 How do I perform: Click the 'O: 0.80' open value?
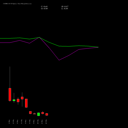(x=44, y=9)
